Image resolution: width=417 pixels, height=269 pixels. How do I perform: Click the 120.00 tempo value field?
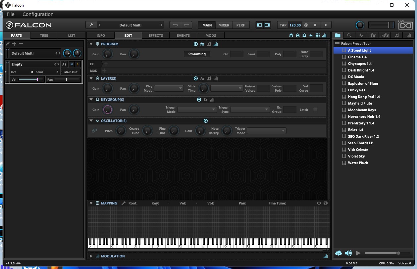(x=295, y=25)
